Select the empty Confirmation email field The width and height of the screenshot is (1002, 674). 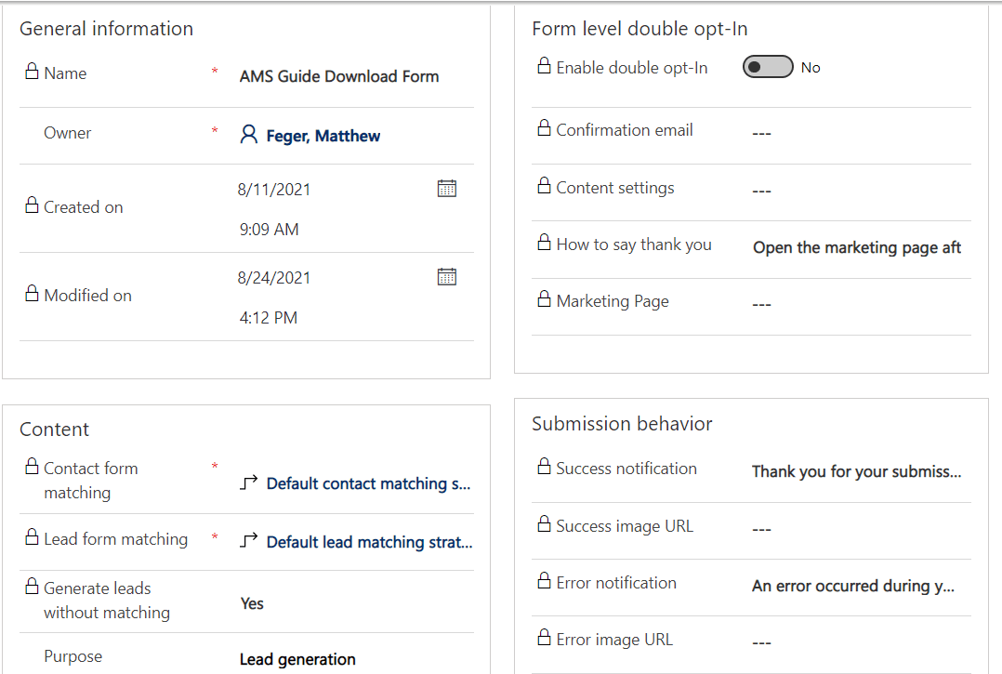coord(761,132)
